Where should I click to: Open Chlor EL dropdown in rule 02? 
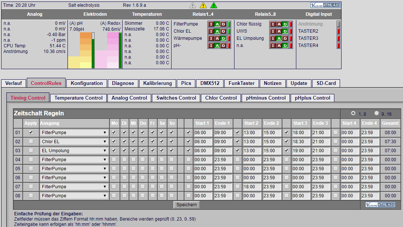coord(74,142)
